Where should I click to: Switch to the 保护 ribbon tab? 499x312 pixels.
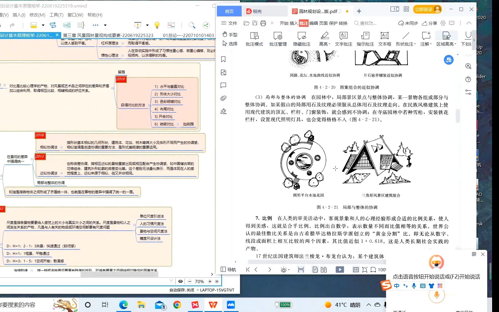333,23
